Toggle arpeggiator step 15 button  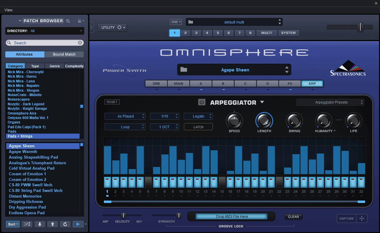222,182
